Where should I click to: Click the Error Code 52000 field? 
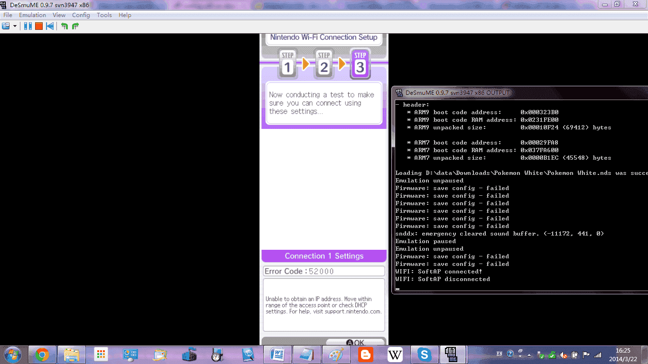(x=324, y=271)
